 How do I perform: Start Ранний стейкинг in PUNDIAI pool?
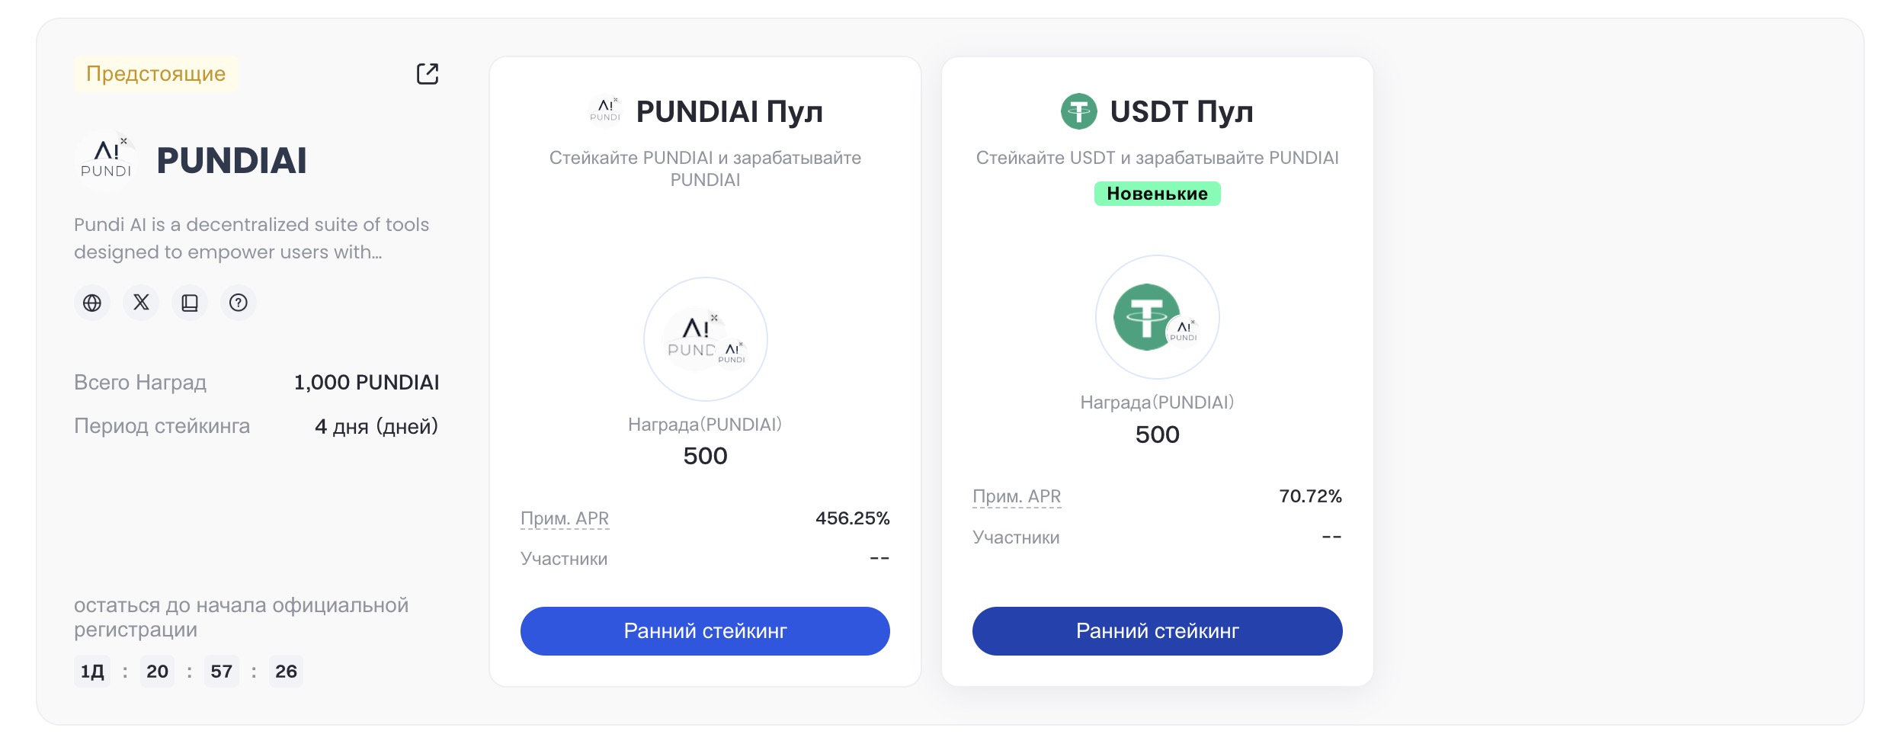pos(705,631)
